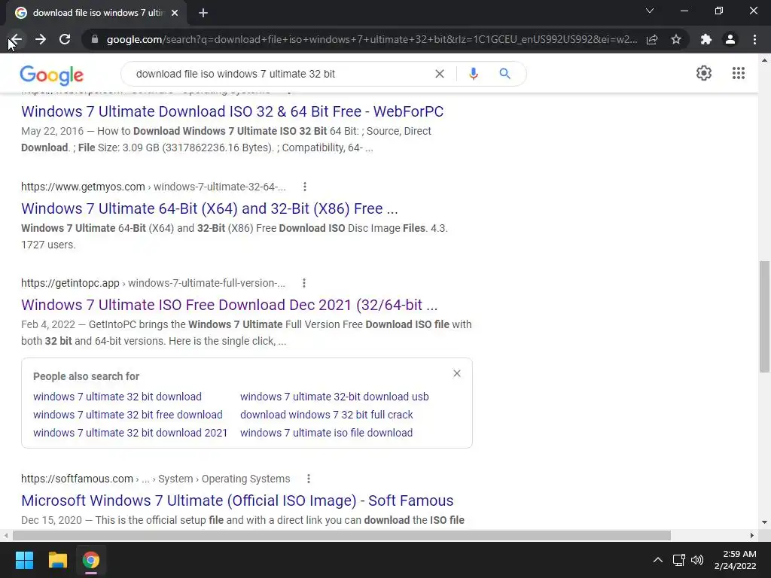Click the Google search text field
The image size is (771, 578).
(x=280, y=74)
